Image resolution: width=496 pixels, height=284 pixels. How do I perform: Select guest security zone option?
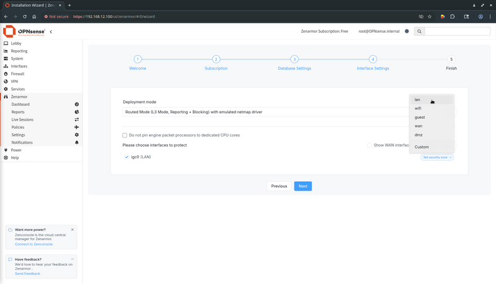point(432,117)
